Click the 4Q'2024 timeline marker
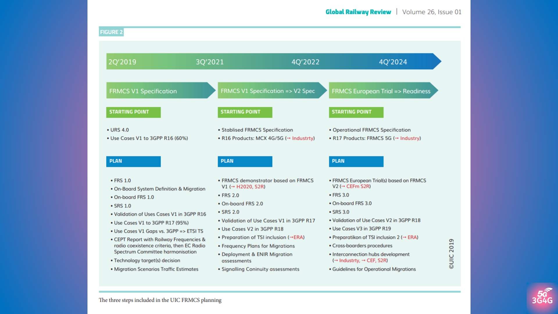Viewport: 558px width, 314px height. pyautogui.click(x=393, y=62)
